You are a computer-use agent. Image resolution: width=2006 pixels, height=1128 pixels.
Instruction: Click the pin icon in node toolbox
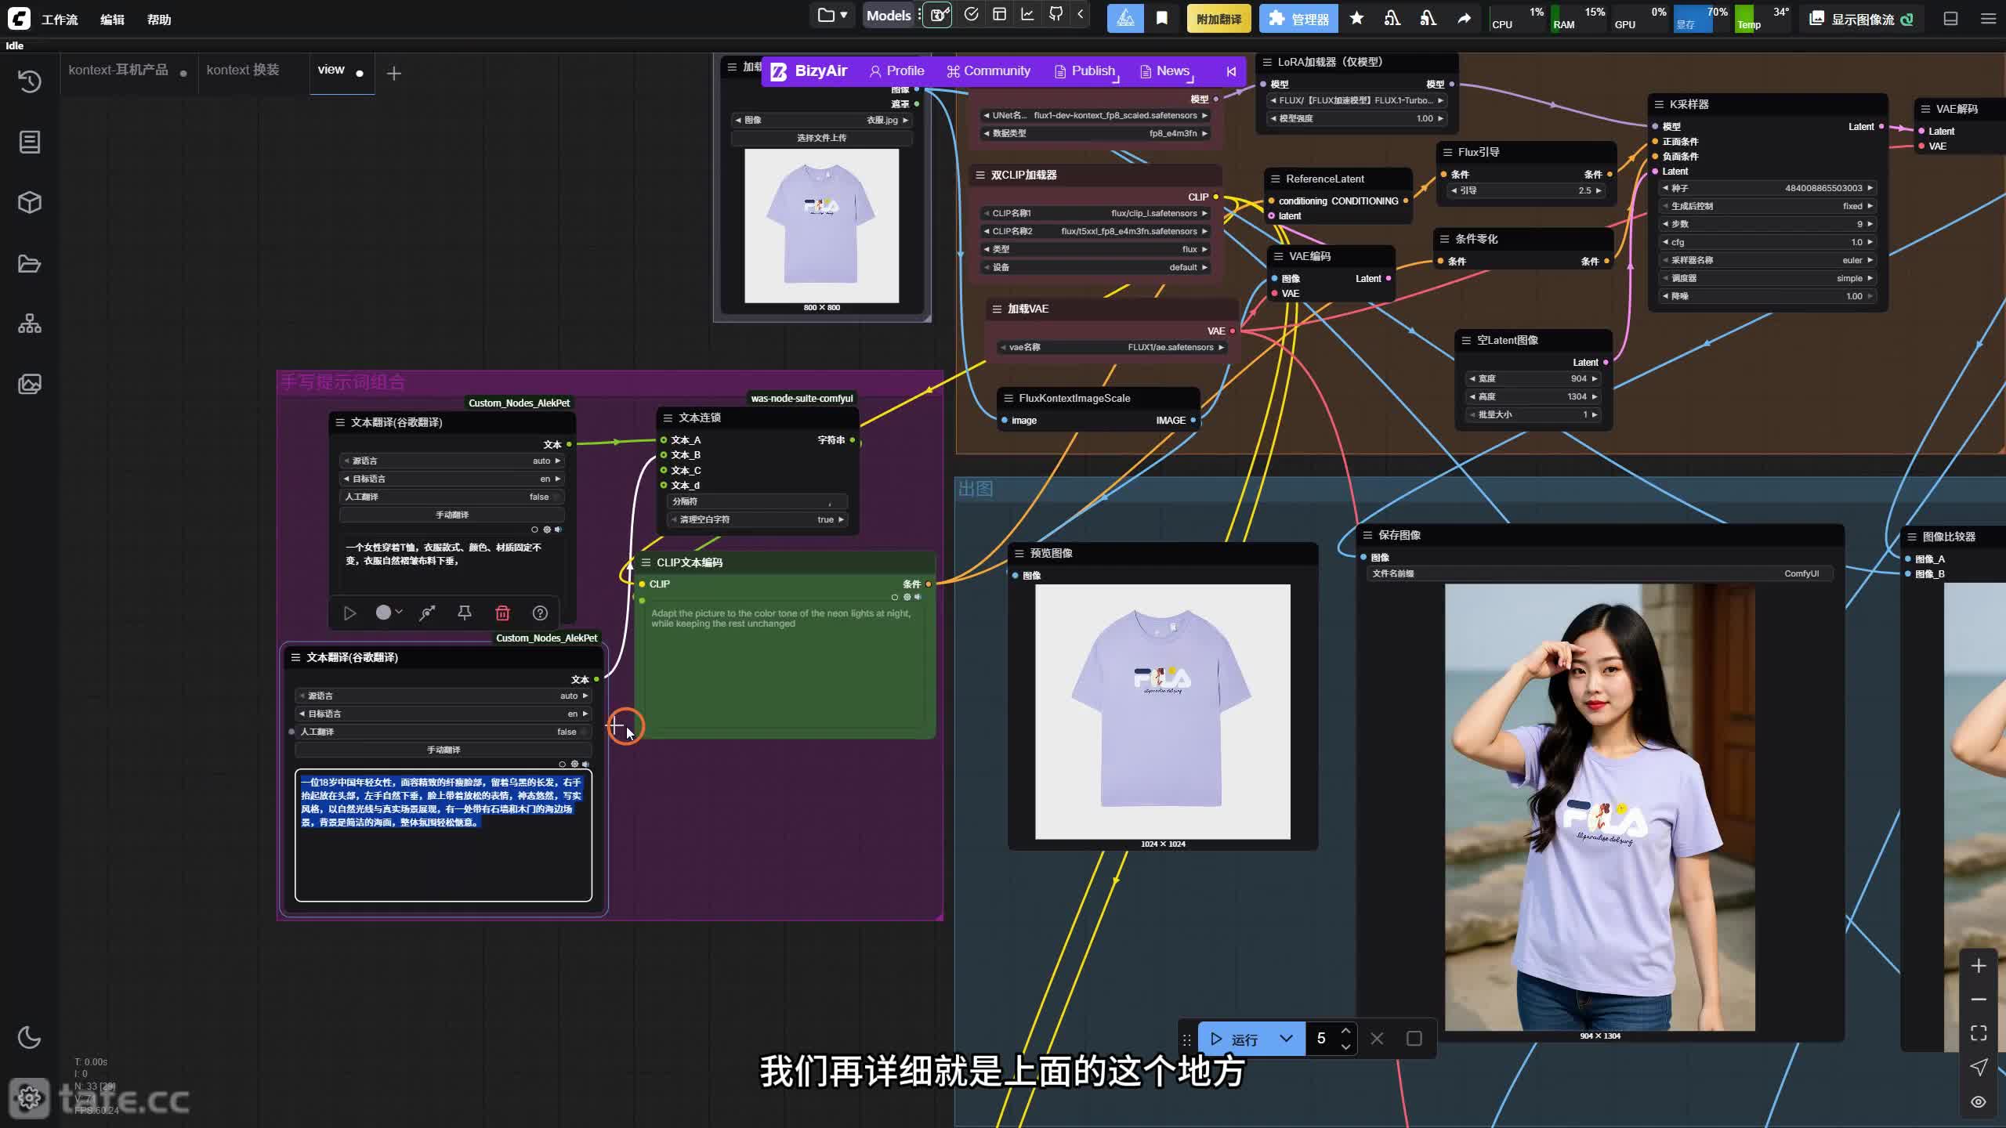click(x=465, y=613)
